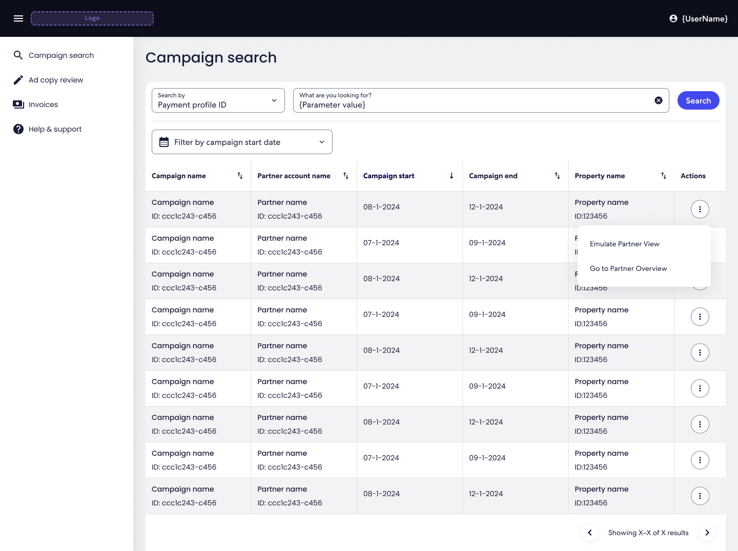Toggle sorting on the Property name column
The width and height of the screenshot is (738, 551).
664,176
